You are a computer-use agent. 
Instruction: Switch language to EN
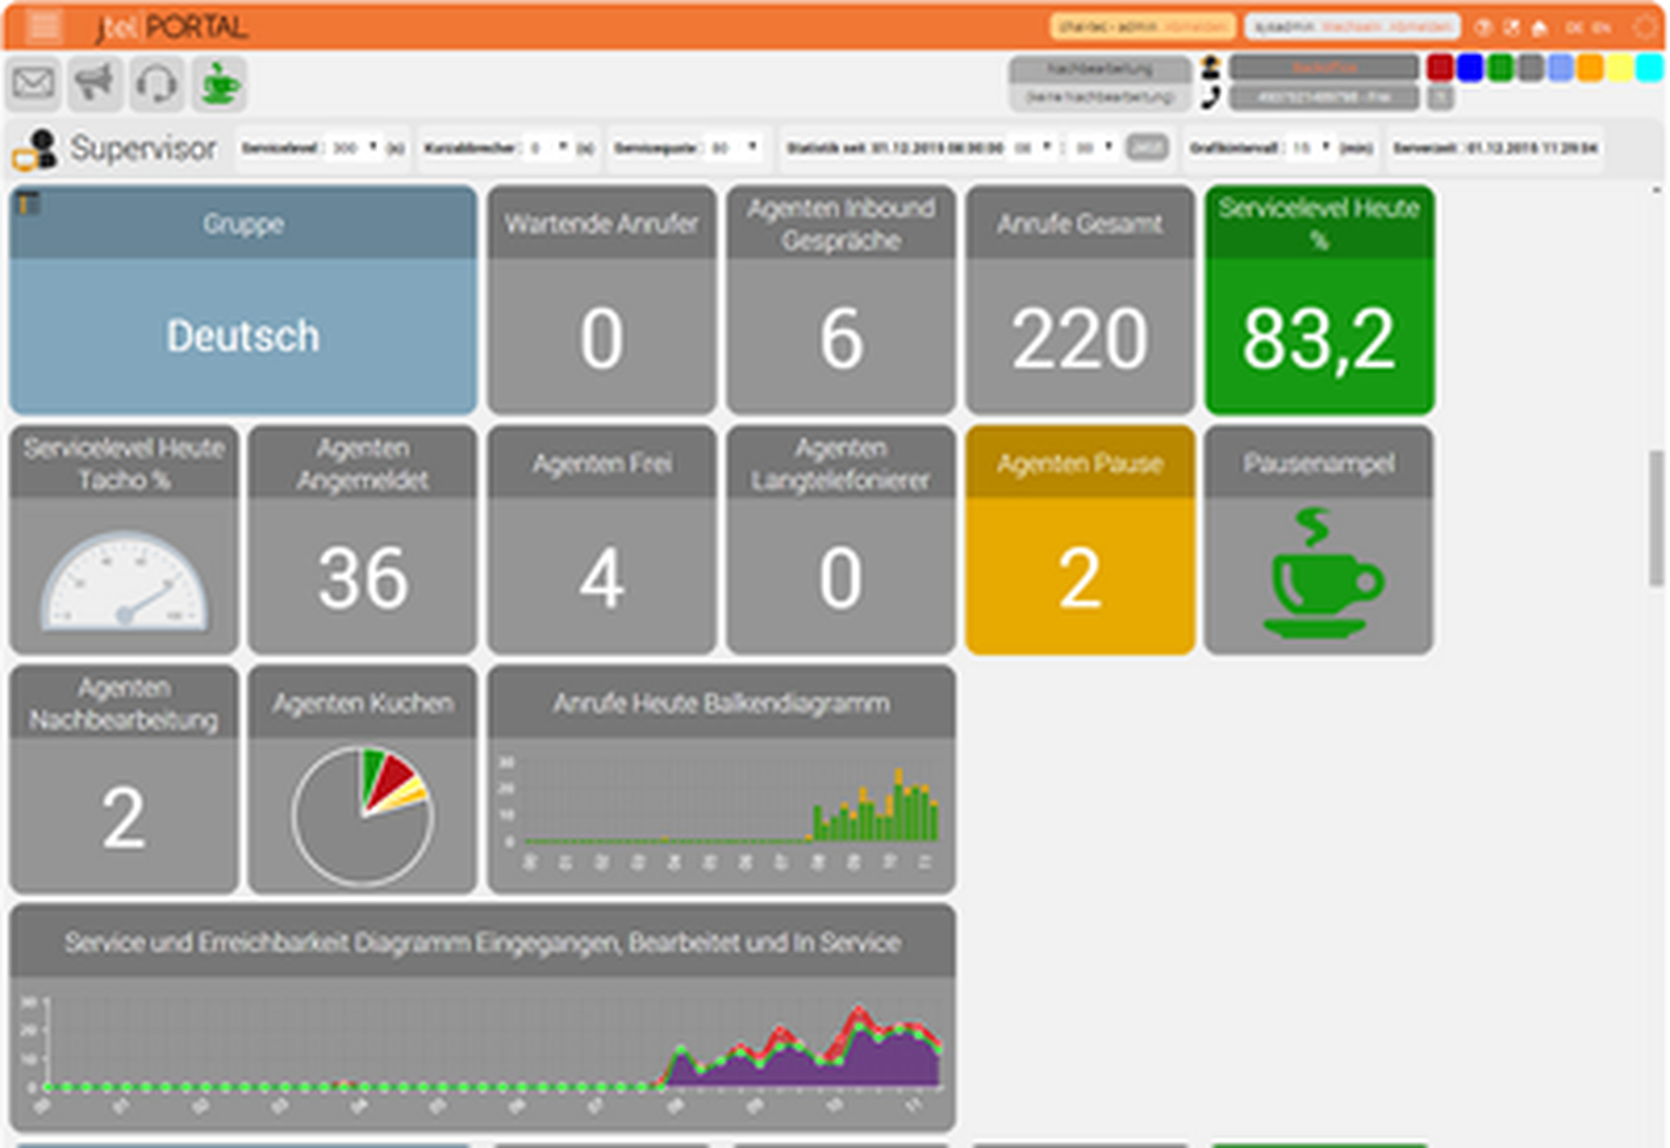1601,28
